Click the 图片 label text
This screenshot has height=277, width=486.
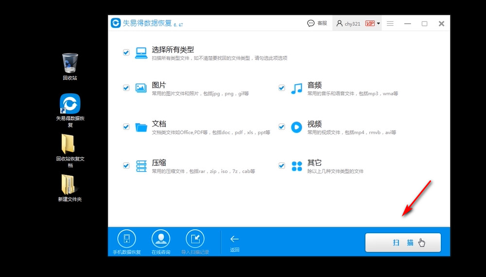[x=159, y=85]
